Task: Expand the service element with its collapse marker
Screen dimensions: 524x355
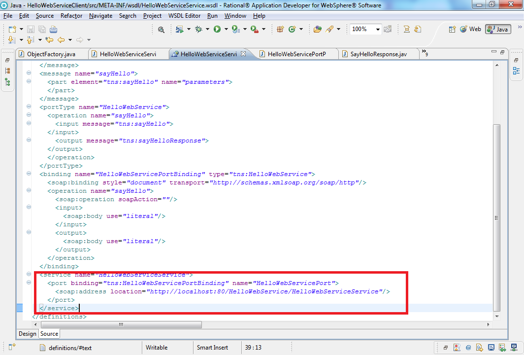Action: pos(29,275)
